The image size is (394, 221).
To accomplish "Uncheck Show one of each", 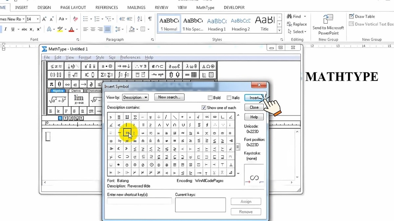I will (x=204, y=107).
